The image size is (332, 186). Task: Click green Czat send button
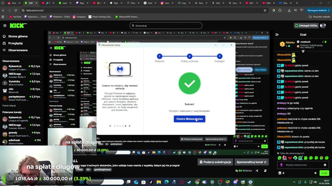(x=324, y=173)
